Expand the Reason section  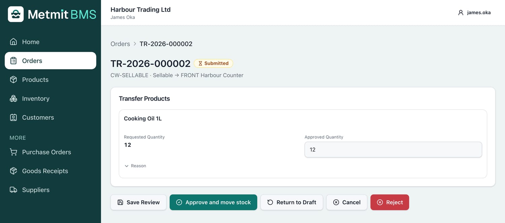pyautogui.click(x=135, y=166)
